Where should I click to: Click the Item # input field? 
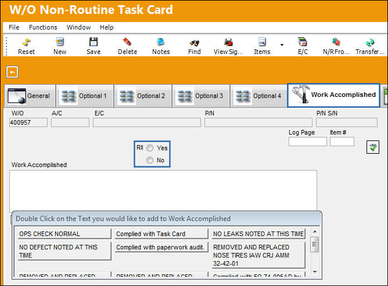tap(342, 142)
